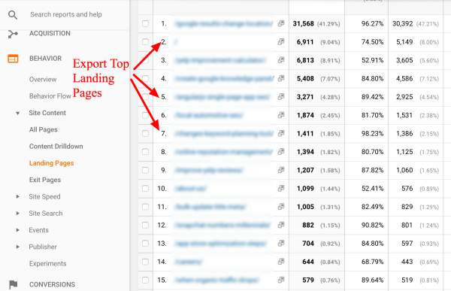
Task: Open row 13 external link icon
Action: tap(281, 243)
